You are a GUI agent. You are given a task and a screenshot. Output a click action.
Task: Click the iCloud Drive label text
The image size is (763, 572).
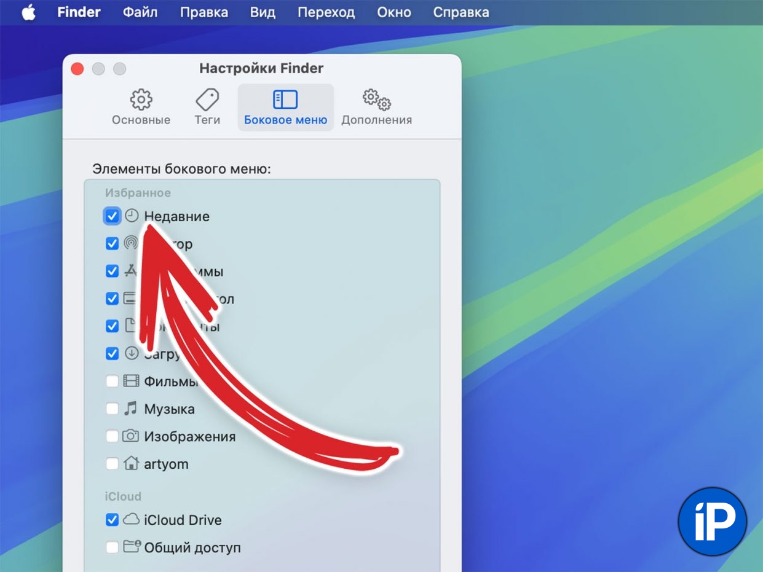pos(183,520)
